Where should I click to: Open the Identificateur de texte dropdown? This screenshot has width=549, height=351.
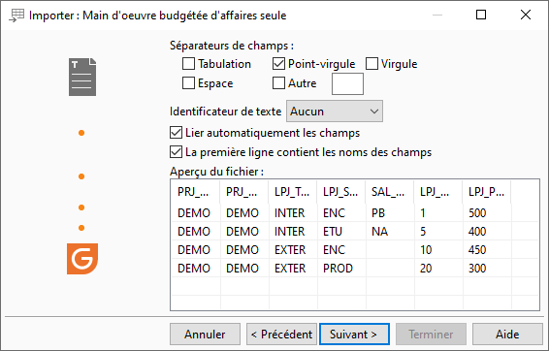pos(335,112)
